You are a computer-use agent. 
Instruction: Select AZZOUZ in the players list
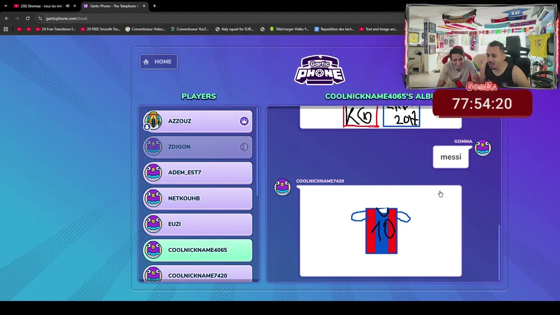coord(198,121)
